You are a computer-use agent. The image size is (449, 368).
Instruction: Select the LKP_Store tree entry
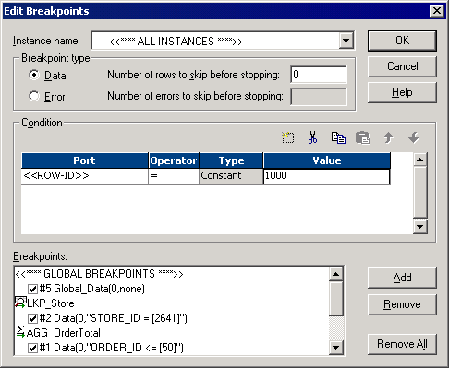[51, 303]
